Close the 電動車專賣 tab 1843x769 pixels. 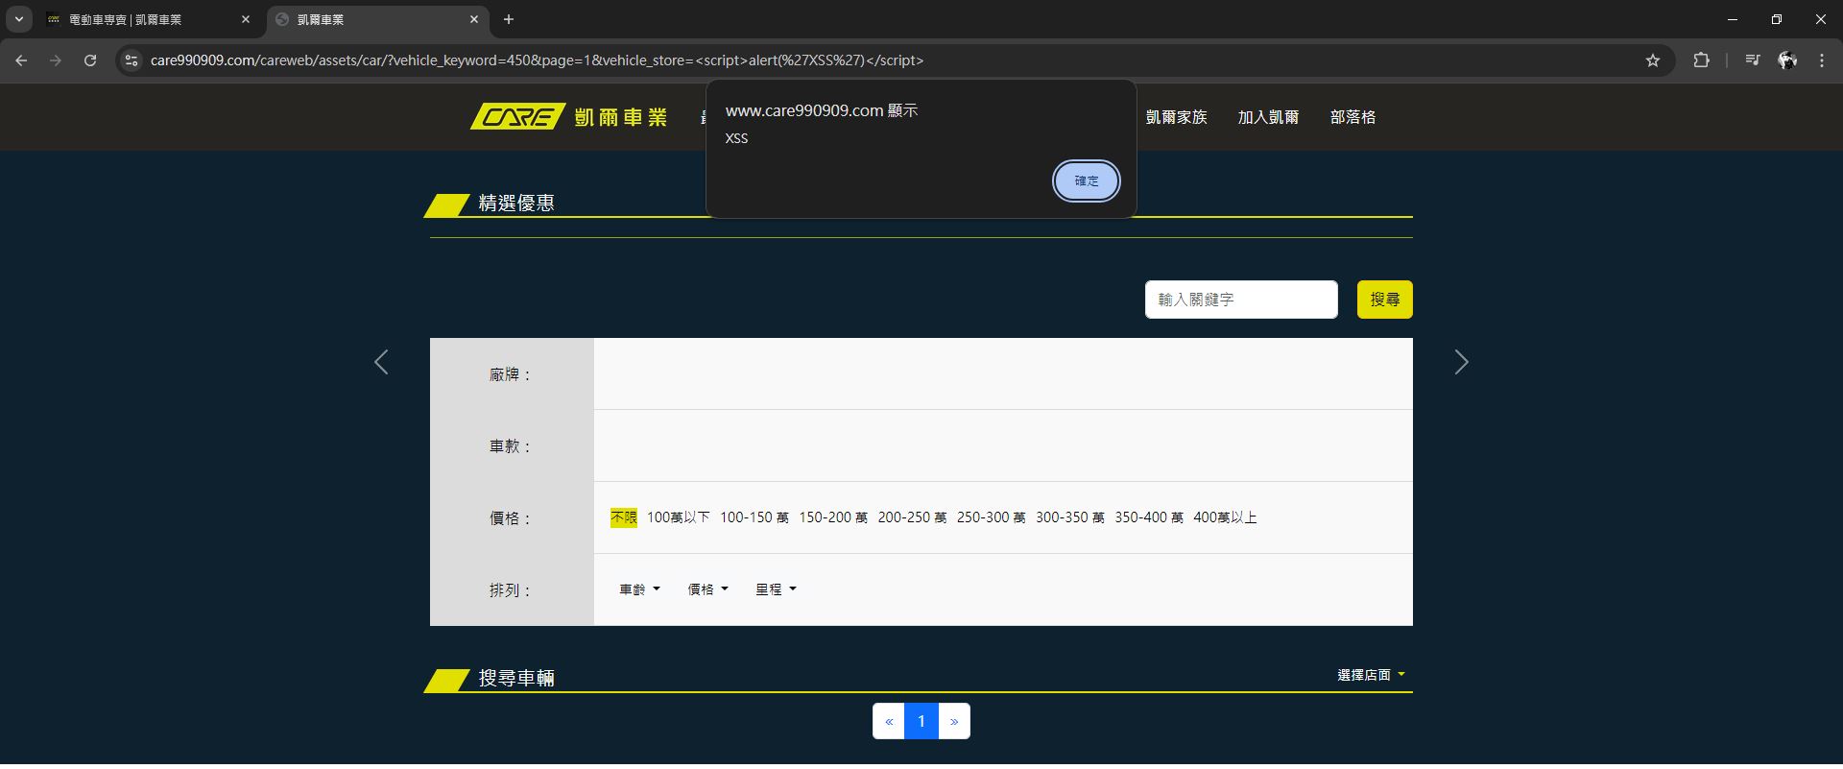tap(246, 19)
